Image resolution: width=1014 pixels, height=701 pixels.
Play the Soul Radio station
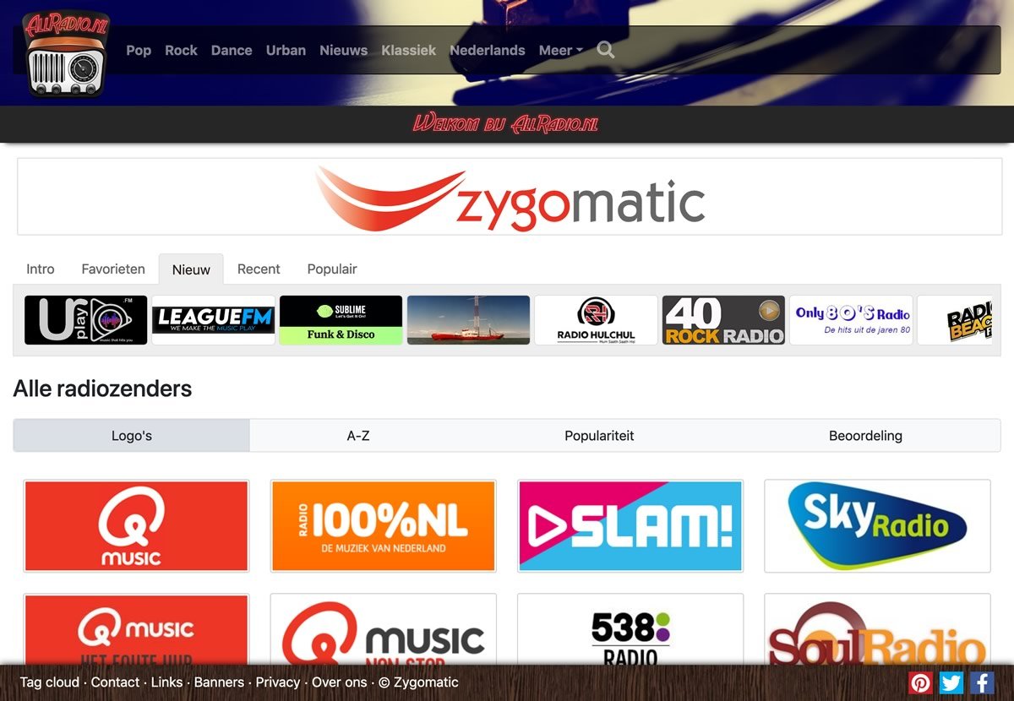(x=877, y=629)
